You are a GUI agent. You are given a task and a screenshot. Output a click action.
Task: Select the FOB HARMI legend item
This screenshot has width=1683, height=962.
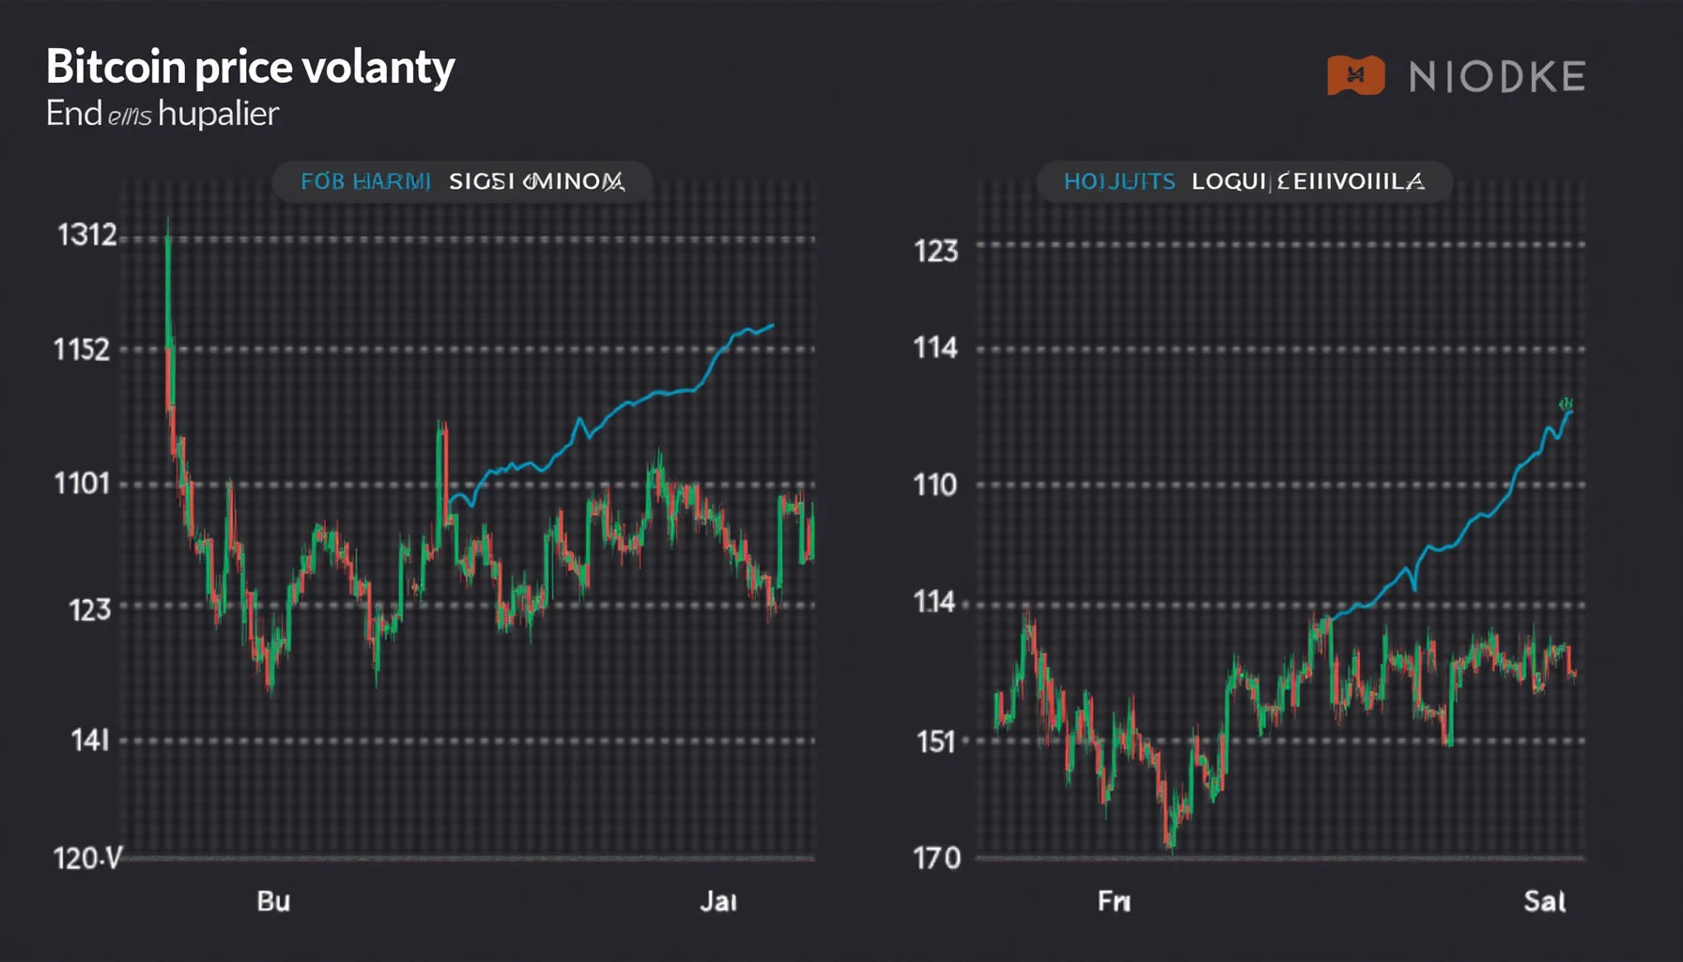click(365, 181)
